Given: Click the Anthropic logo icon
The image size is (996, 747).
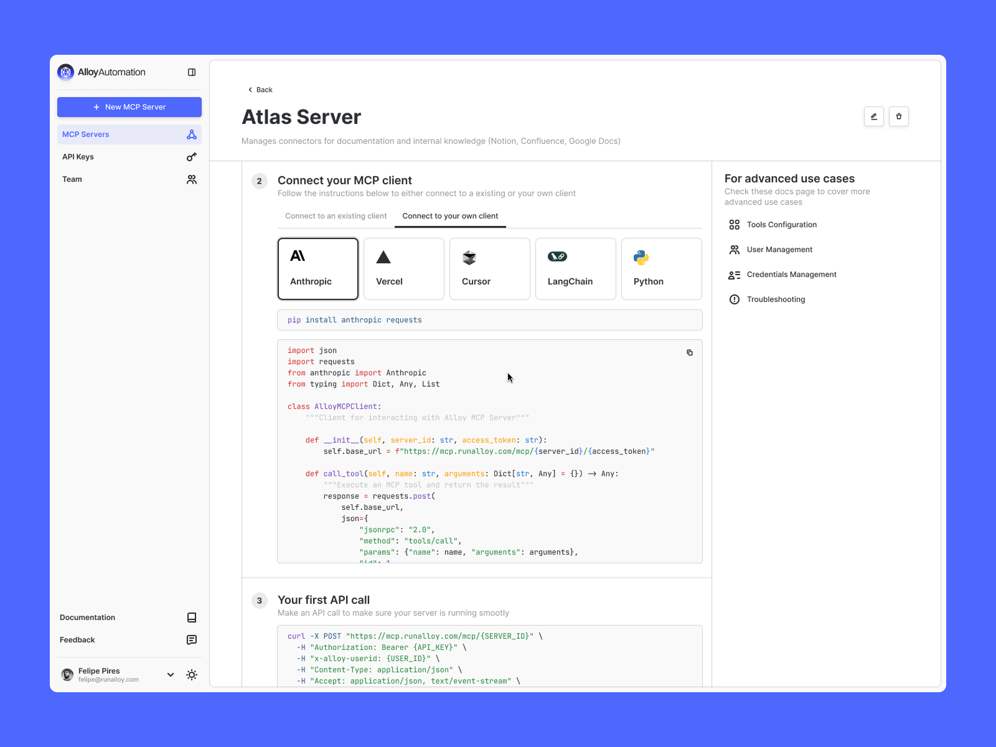Looking at the screenshot, I should click(x=298, y=256).
